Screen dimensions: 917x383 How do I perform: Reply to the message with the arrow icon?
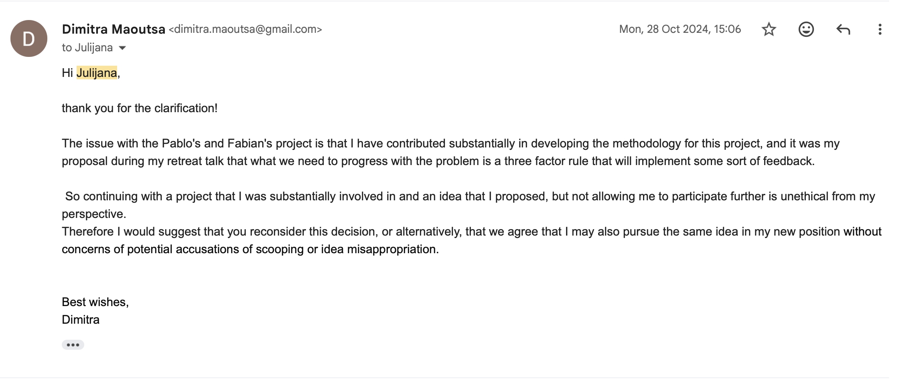click(843, 29)
